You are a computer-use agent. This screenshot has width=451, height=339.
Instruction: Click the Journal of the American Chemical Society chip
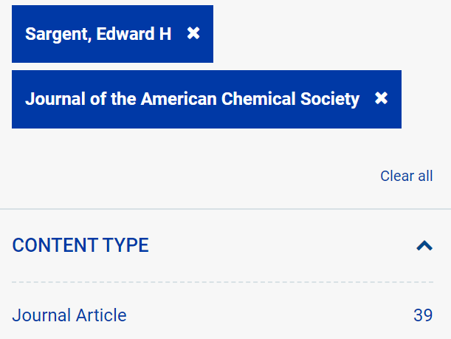pos(207,99)
